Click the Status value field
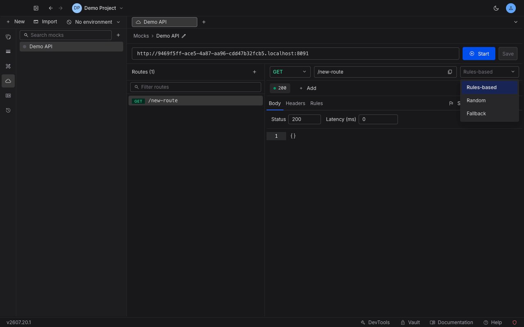Screen dimensions: 524x327 coord(305,119)
